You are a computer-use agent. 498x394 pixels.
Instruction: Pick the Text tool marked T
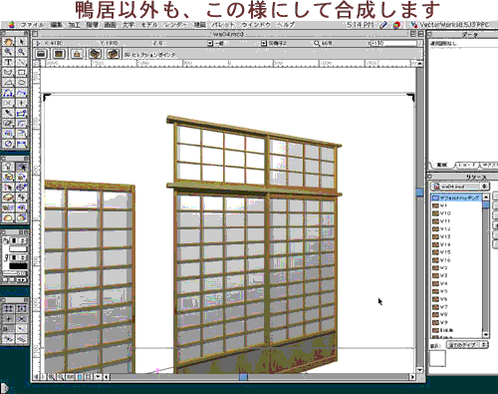click(x=9, y=62)
